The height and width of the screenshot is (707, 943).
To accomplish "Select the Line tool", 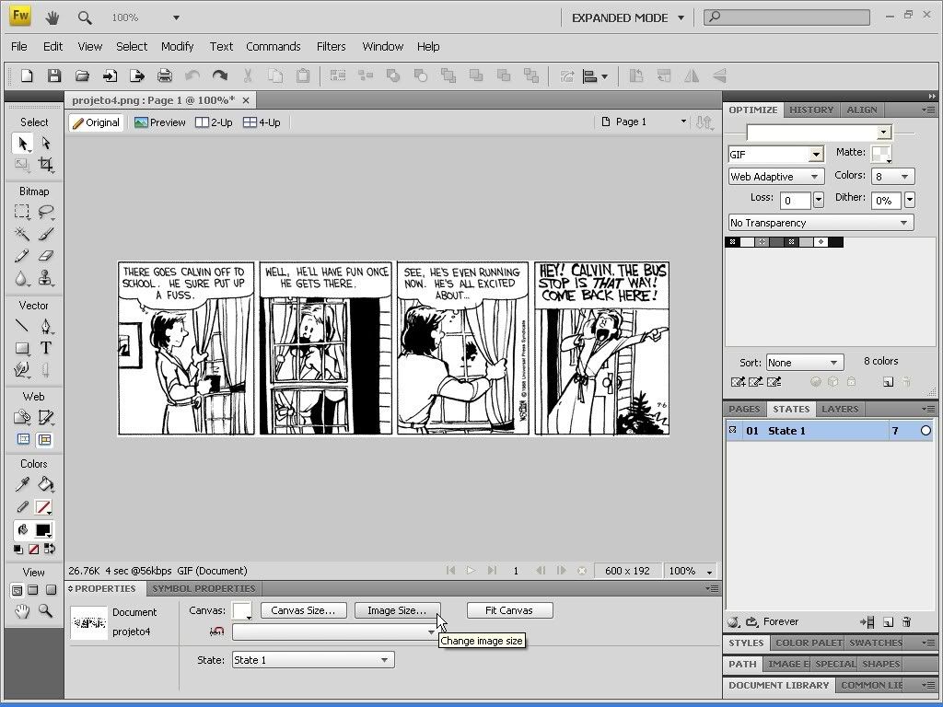I will pyautogui.click(x=22, y=326).
